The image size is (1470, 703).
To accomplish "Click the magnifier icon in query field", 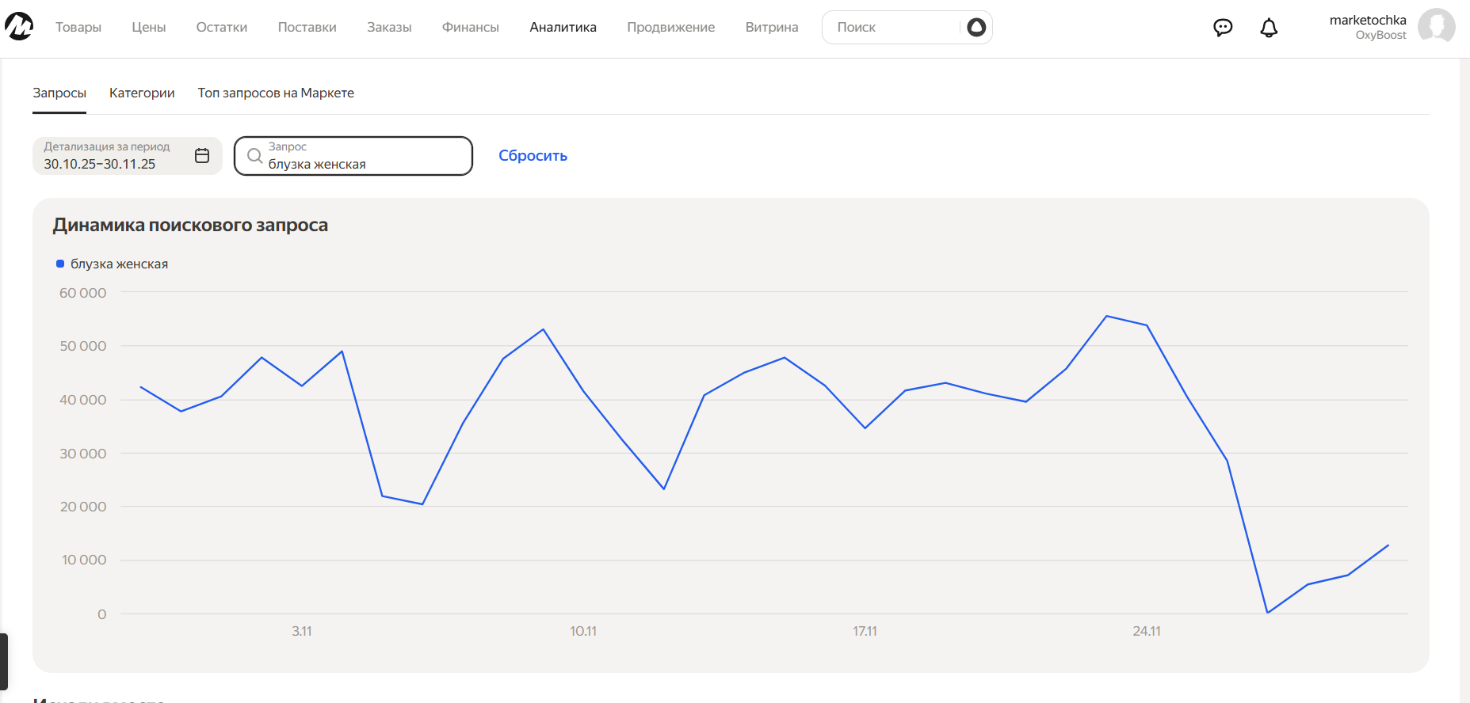I will (254, 156).
